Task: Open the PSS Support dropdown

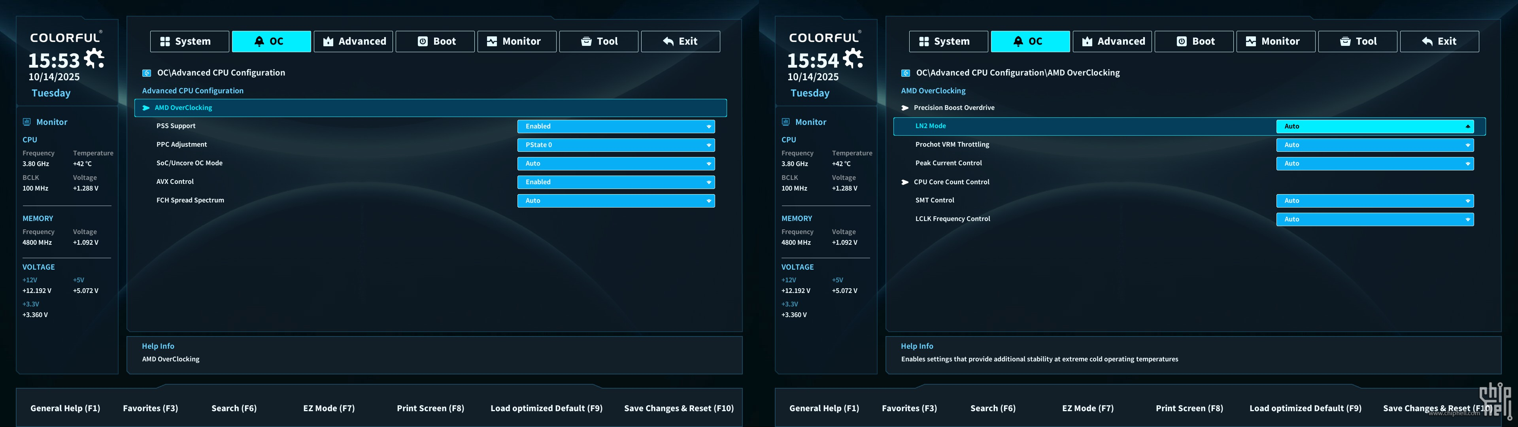Action: [616, 126]
